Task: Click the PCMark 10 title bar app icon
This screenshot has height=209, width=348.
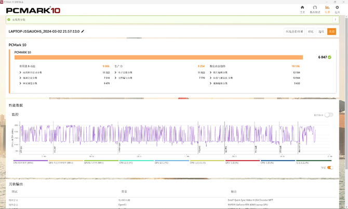Action: pyautogui.click(x=2, y=2)
